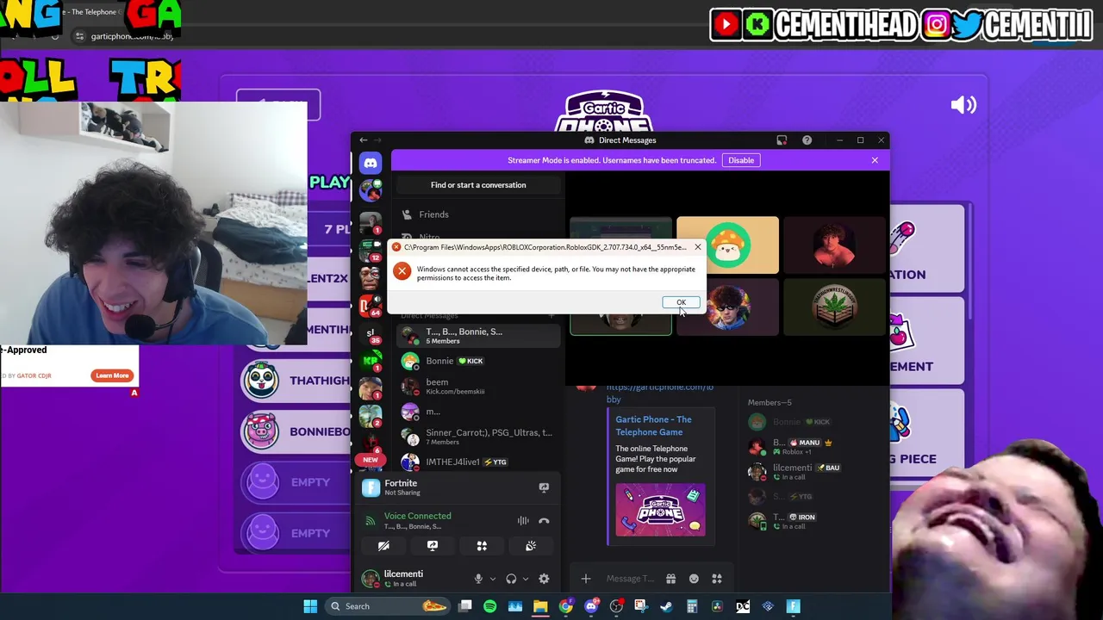This screenshot has height=620, width=1103.
Task: Add attachment with plus icon in message bar
Action: [586, 579]
